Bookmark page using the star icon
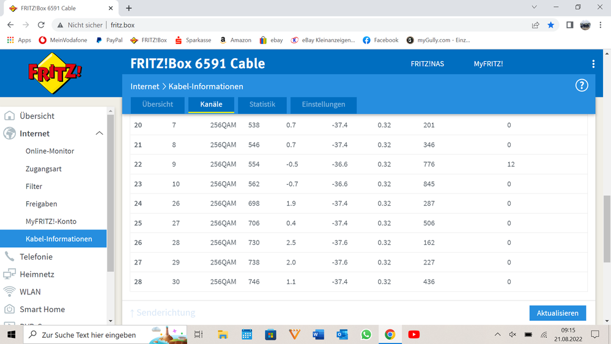The height and width of the screenshot is (344, 611). tap(550, 25)
